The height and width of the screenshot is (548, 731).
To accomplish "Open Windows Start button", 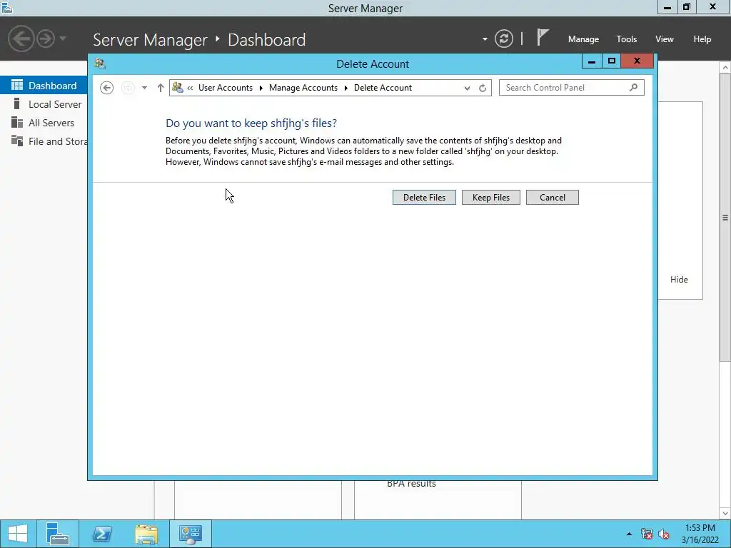I will tap(18, 534).
